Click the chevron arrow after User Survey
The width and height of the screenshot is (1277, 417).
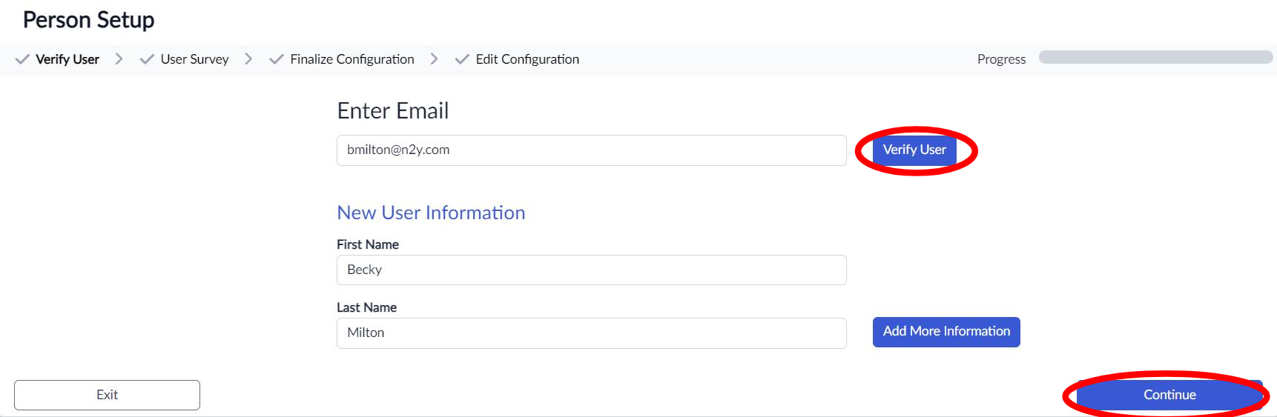(x=248, y=59)
